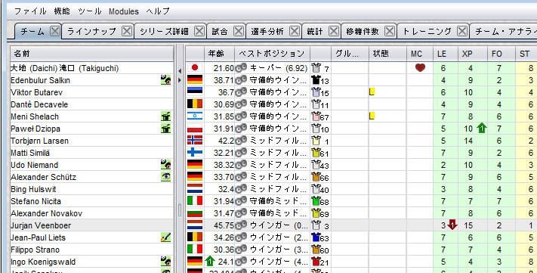Open the Modules menu
Image resolution: width=537 pixels, height=273 pixels.
coord(124,11)
